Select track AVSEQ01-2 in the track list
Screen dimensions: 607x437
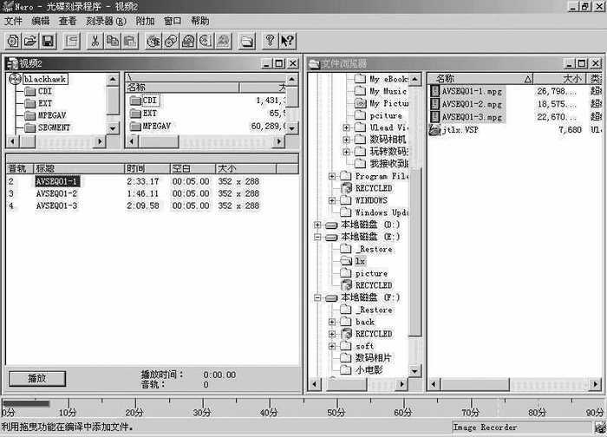[x=56, y=193]
